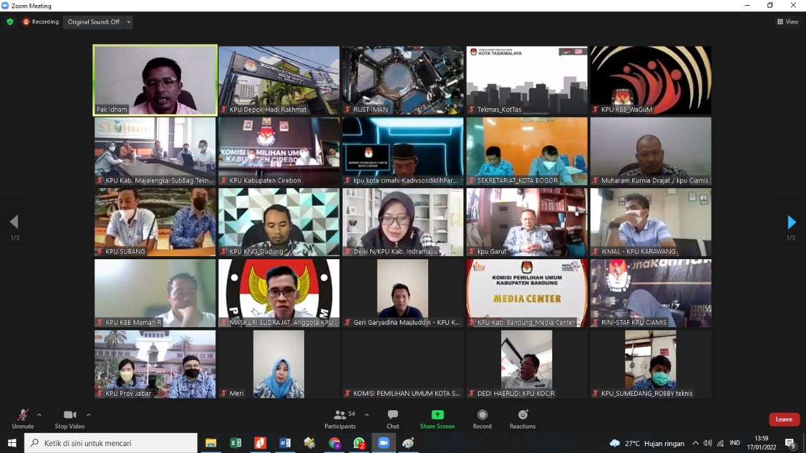Viewport: 806px width, 453px height.
Task: Expand the Participants options caret
Action: 366,415
